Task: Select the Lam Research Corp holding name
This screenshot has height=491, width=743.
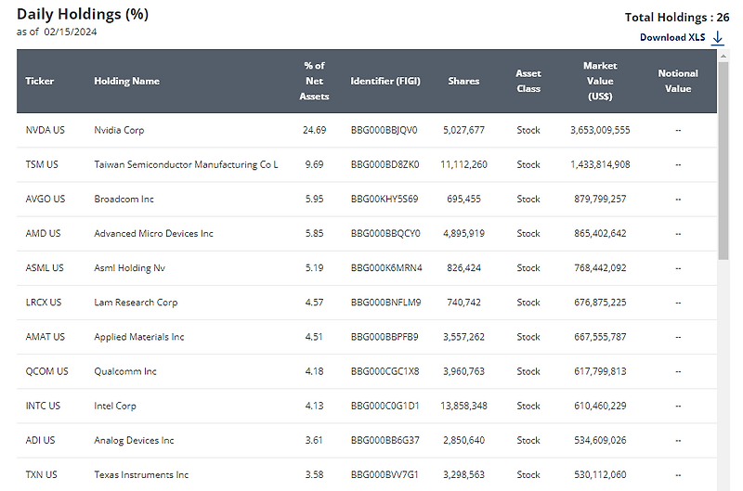Action: (136, 302)
